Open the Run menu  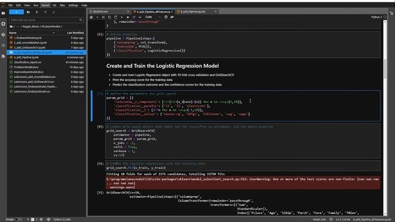(x=36, y=6)
